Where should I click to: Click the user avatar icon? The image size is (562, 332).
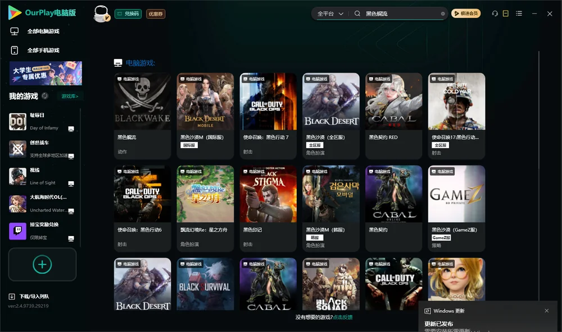[101, 13]
